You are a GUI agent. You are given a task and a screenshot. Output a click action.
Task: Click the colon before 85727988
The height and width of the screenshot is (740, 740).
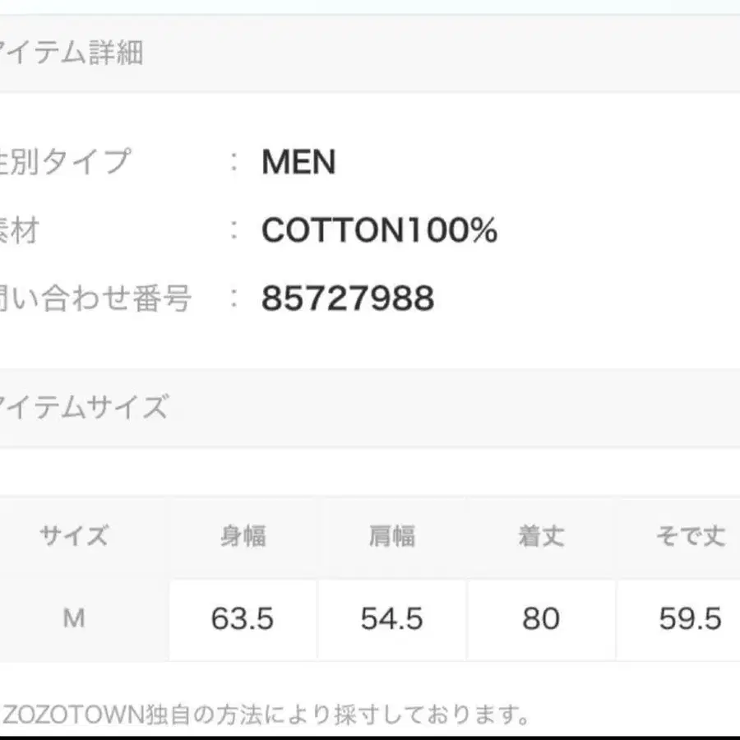point(235,299)
